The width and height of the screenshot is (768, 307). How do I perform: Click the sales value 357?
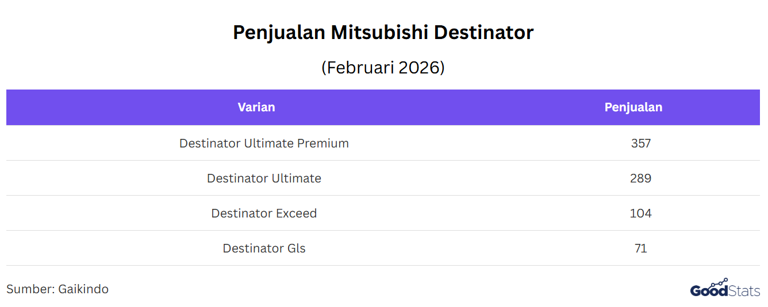640,143
